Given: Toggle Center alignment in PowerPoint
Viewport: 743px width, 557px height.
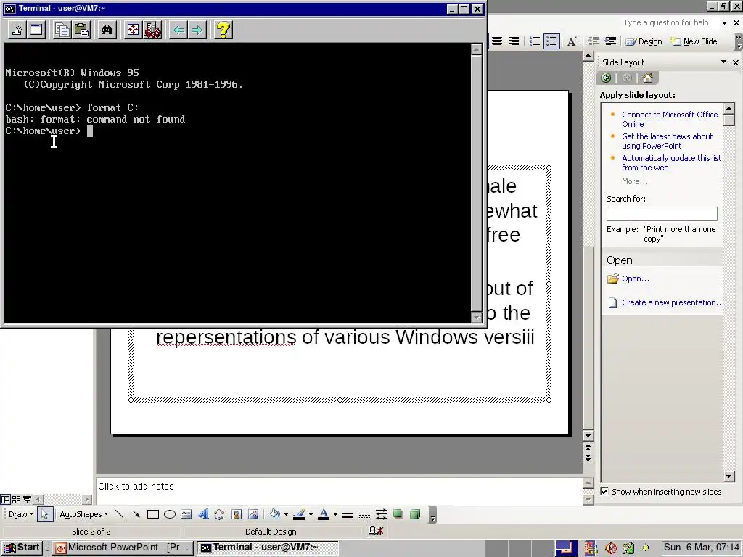Looking at the screenshot, I should point(496,41).
